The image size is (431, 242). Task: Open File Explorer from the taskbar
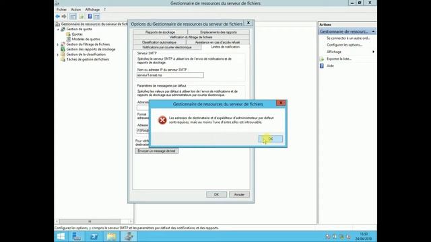tap(111, 236)
